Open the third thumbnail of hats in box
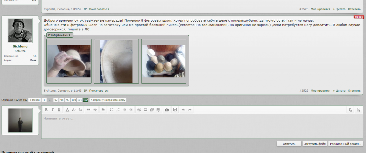This screenshot has height=153, width=366. click(164, 61)
